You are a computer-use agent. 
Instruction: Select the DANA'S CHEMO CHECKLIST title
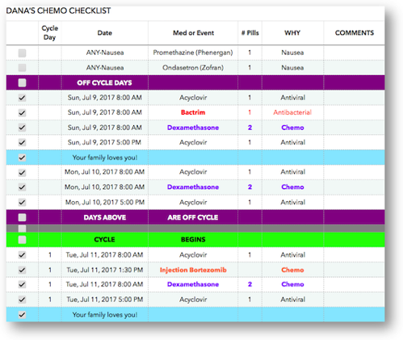(58, 10)
